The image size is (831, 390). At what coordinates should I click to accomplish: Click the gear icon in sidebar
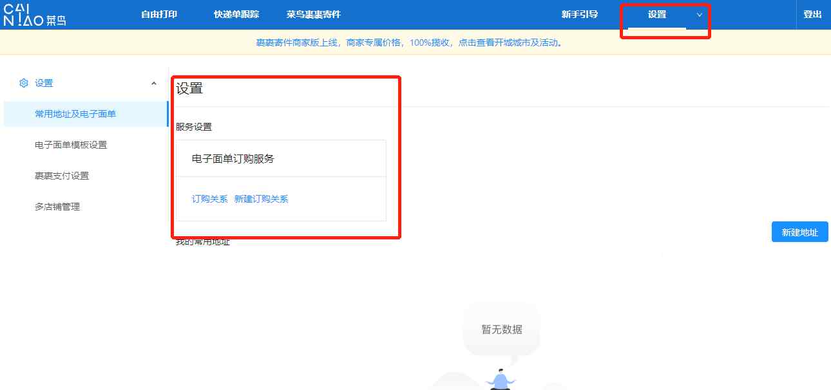(x=24, y=83)
